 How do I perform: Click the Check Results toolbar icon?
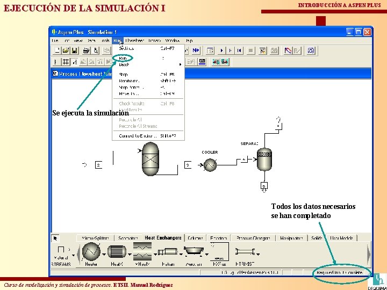click(263, 50)
